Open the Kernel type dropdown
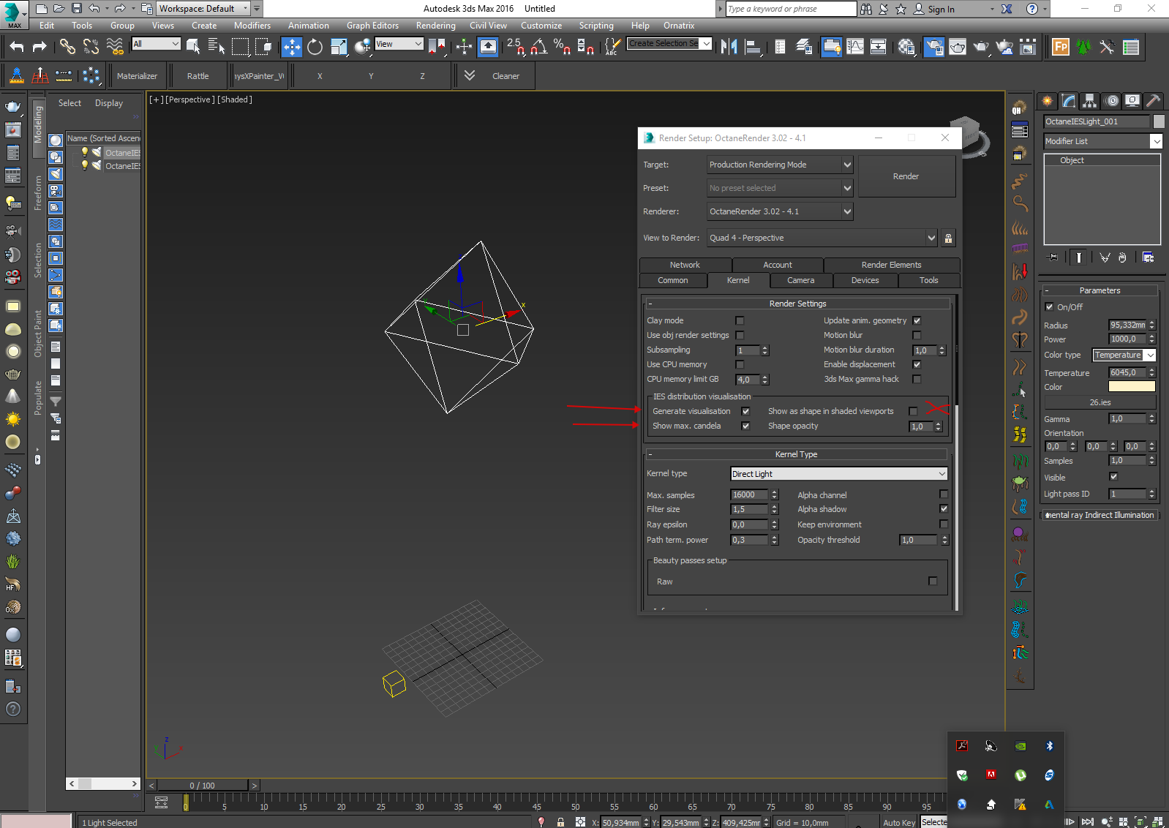Image resolution: width=1169 pixels, height=828 pixels. tap(839, 474)
